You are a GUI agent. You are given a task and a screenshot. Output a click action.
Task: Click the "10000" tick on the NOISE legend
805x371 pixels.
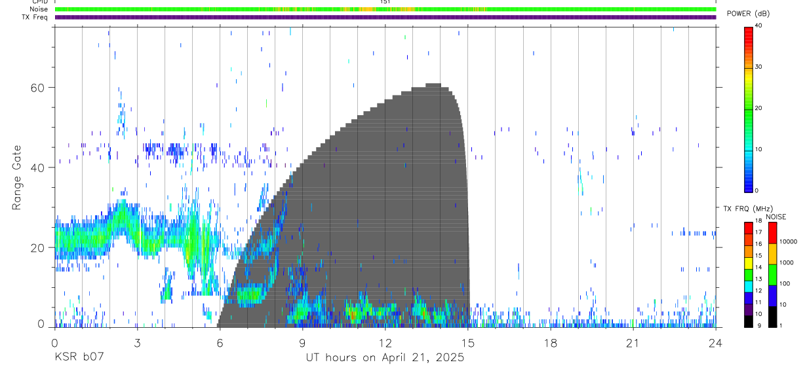point(789,241)
